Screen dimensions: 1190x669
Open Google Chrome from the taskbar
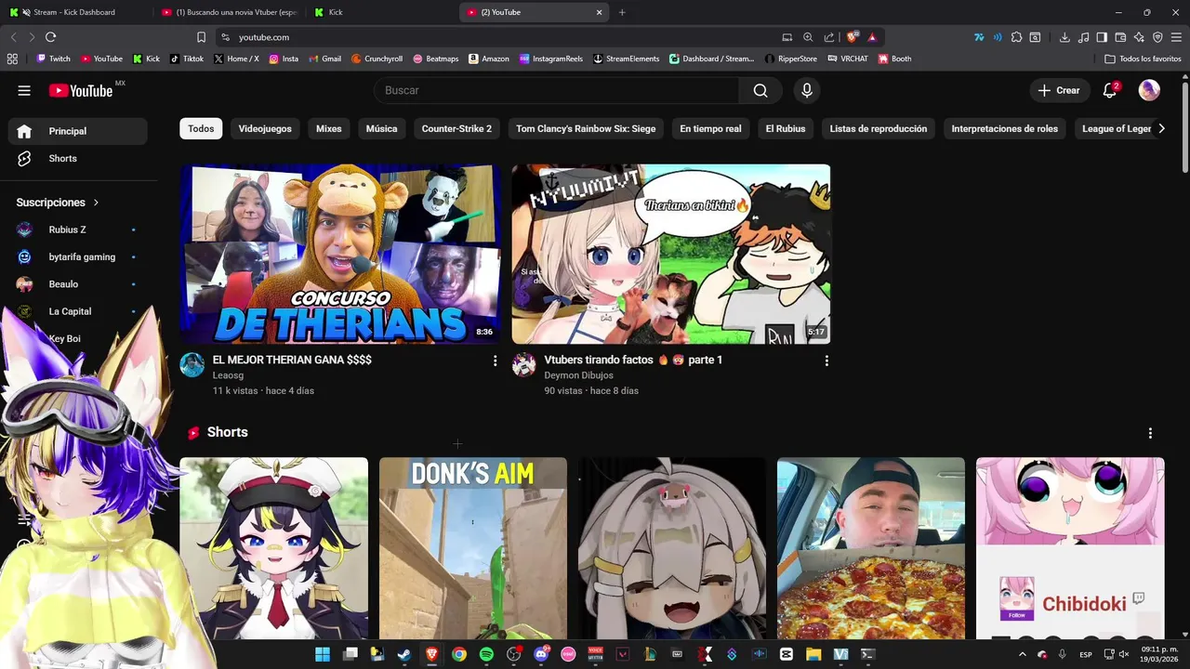click(458, 654)
